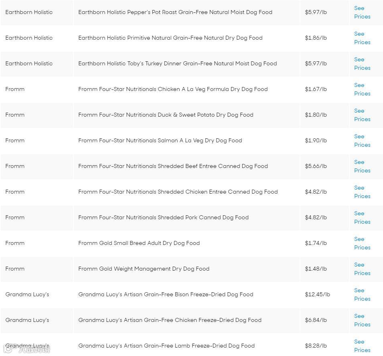Click $4.82/lb price in Shredded Pork row

tap(316, 217)
